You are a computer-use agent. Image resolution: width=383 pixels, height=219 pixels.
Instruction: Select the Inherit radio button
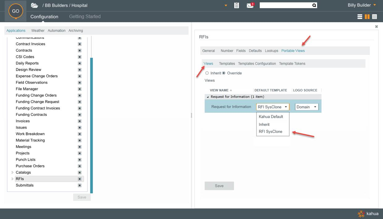tap(207, 73)
